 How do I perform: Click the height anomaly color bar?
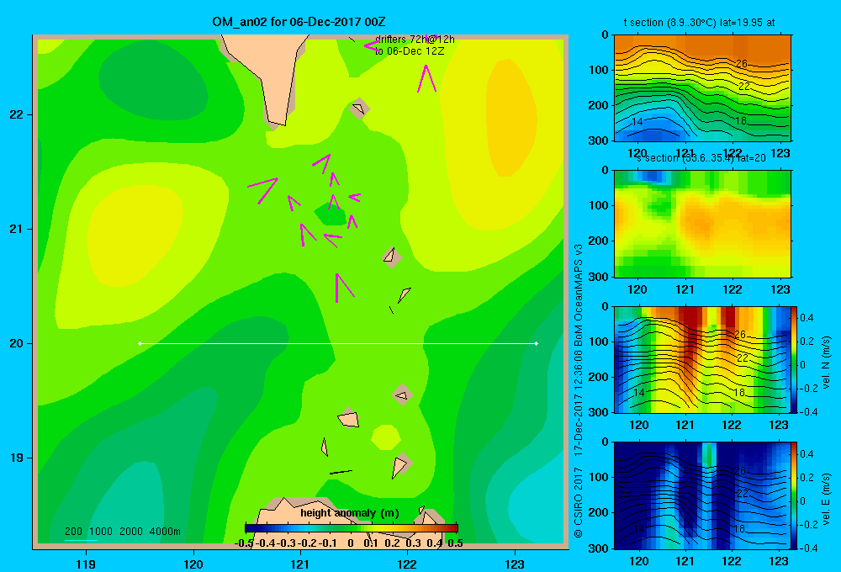click(x=352, y=528)
